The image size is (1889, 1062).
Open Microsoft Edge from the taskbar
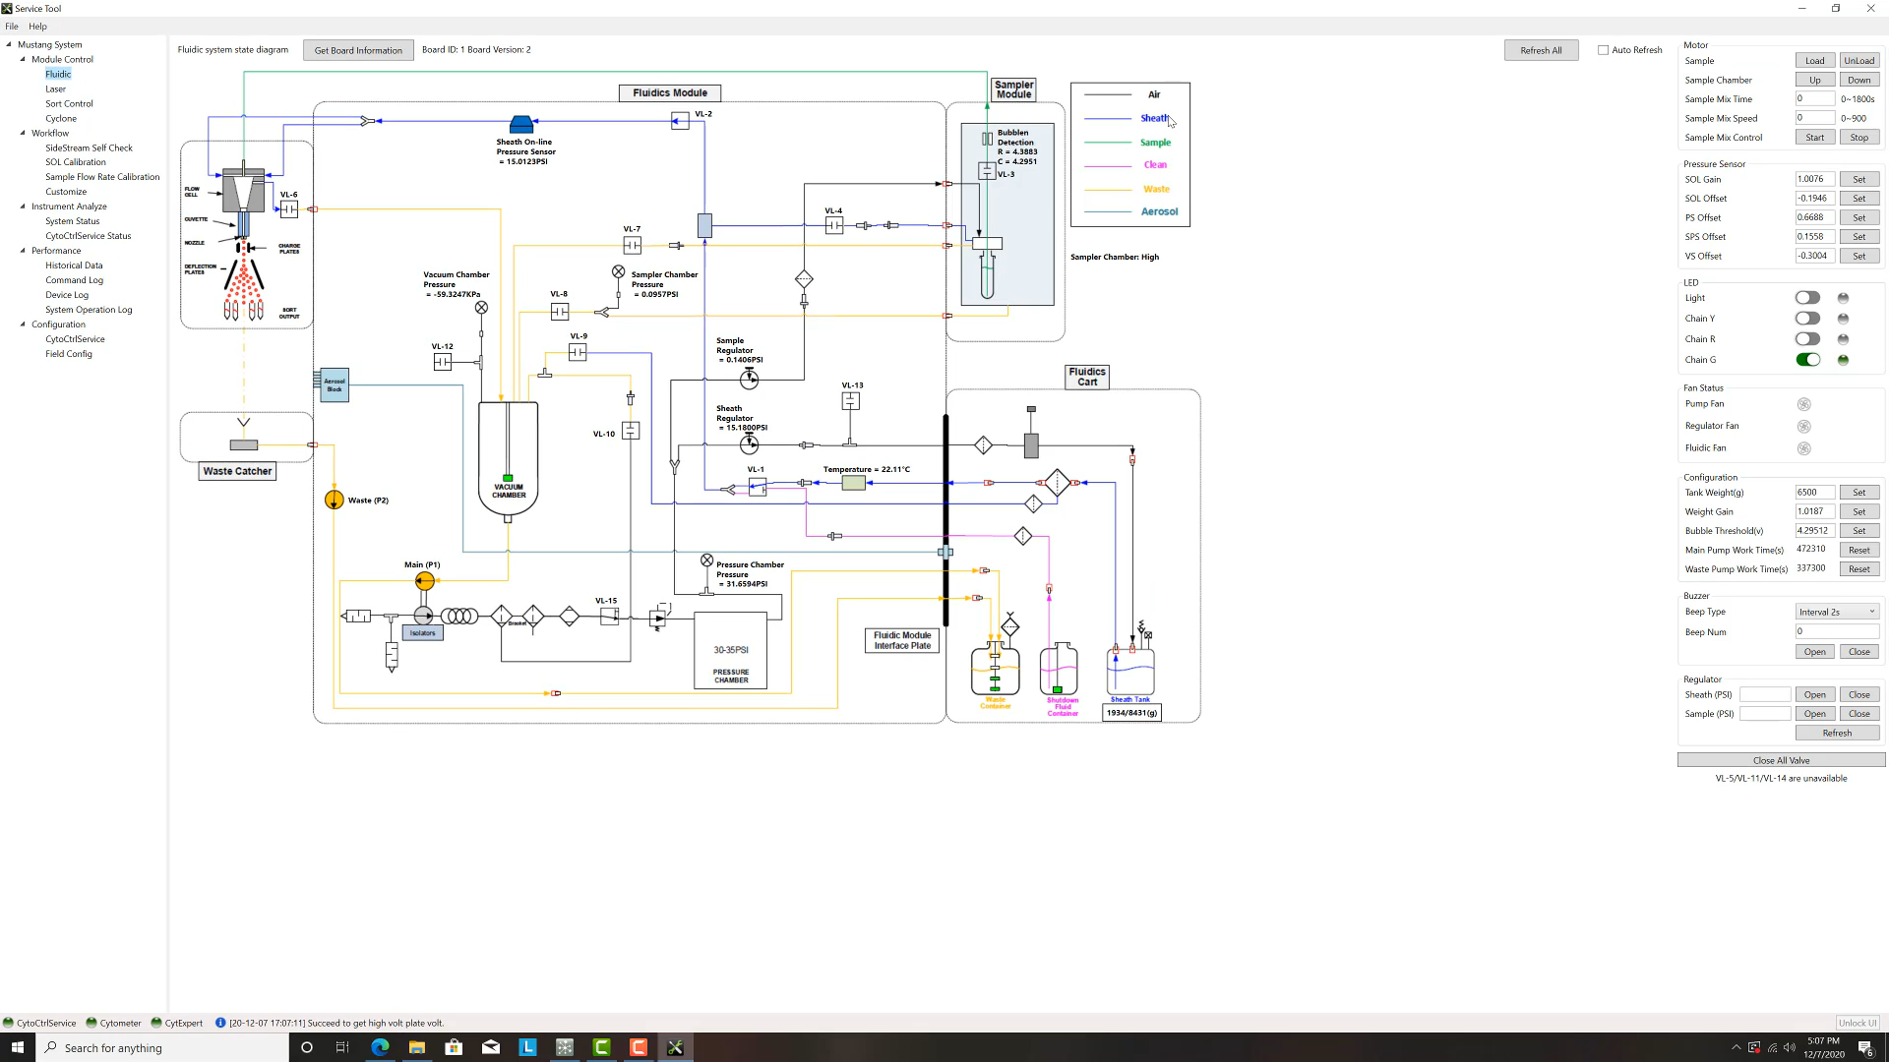point(380,1047)
